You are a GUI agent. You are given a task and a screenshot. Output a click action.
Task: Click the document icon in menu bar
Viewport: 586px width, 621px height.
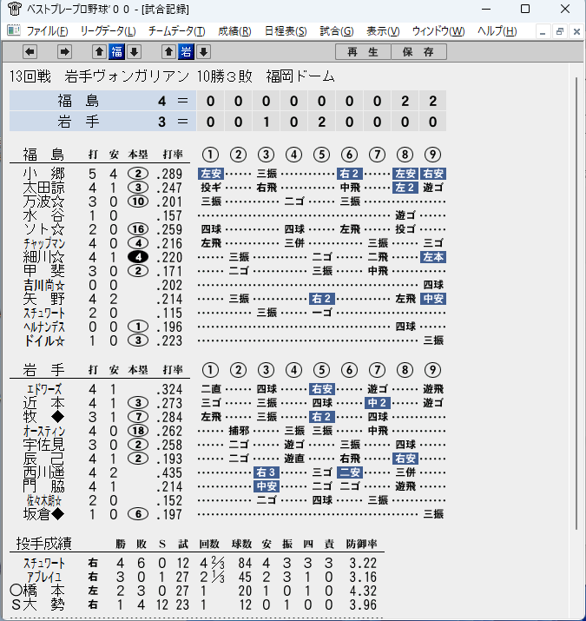pyautogui.click(x=14, y=30)
